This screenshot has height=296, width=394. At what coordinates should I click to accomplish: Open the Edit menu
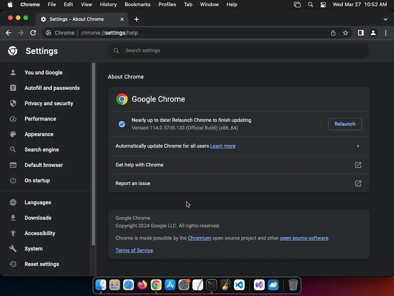(68, 5)
